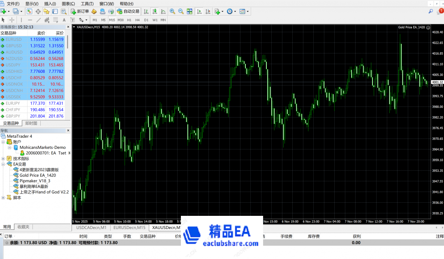Viewport: 444px width, 259px height.
Task: Click the Market Watch vertical scrollbar
Action: tap(68, 41)
